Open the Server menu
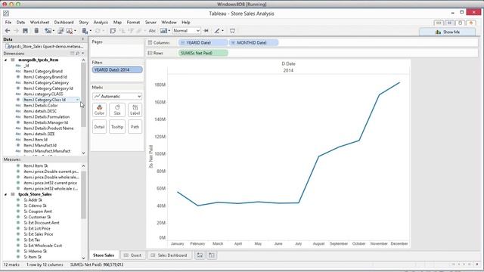This screenshot has height=272, width=484. (150, 22)
